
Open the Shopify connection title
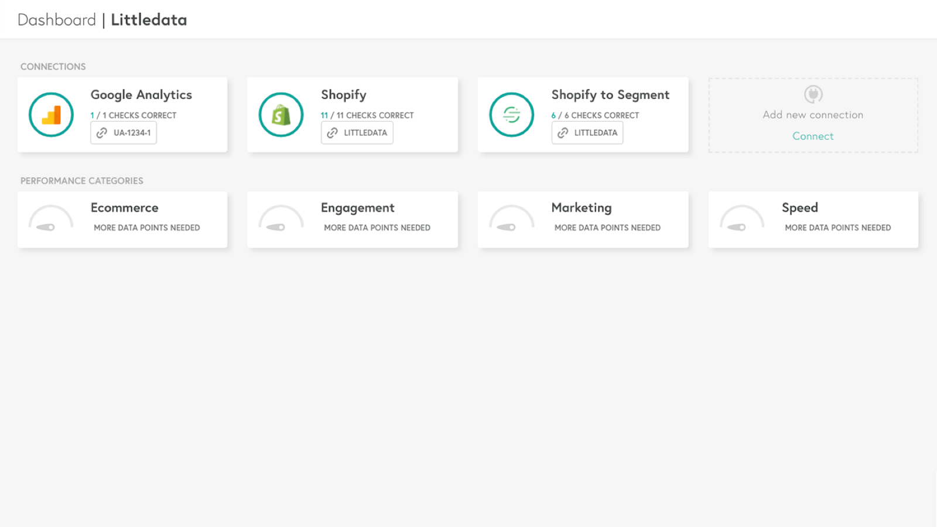pos(344,95)
